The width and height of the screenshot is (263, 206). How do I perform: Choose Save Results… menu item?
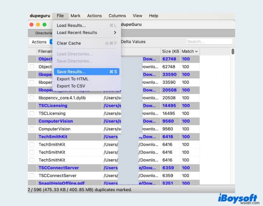(86, 72)
